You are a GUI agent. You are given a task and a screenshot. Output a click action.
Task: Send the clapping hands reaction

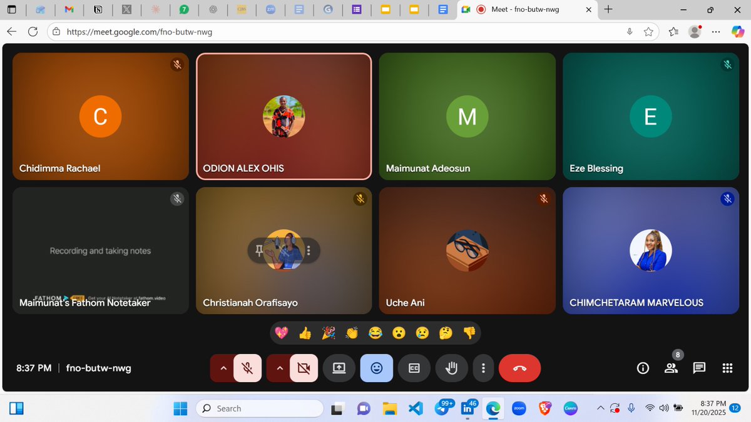(352, 333)
